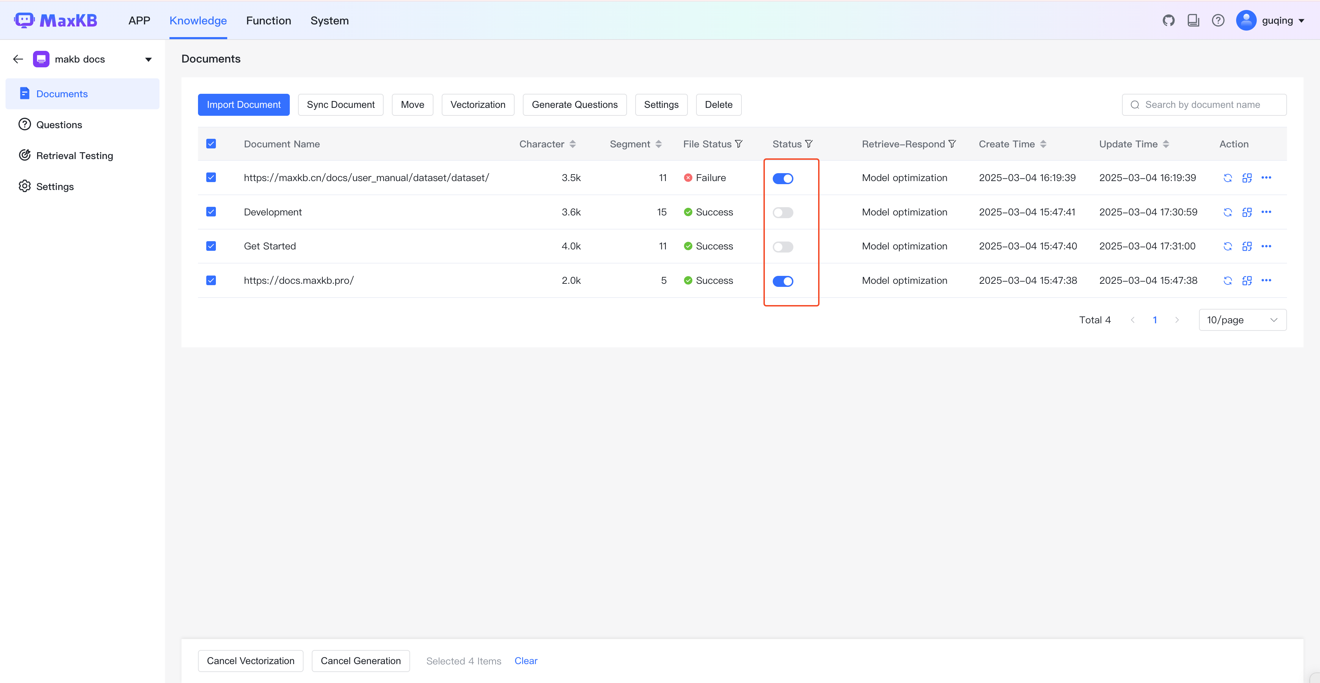Filter by Retrieve-Respond funnel icon

coord(952,144)
